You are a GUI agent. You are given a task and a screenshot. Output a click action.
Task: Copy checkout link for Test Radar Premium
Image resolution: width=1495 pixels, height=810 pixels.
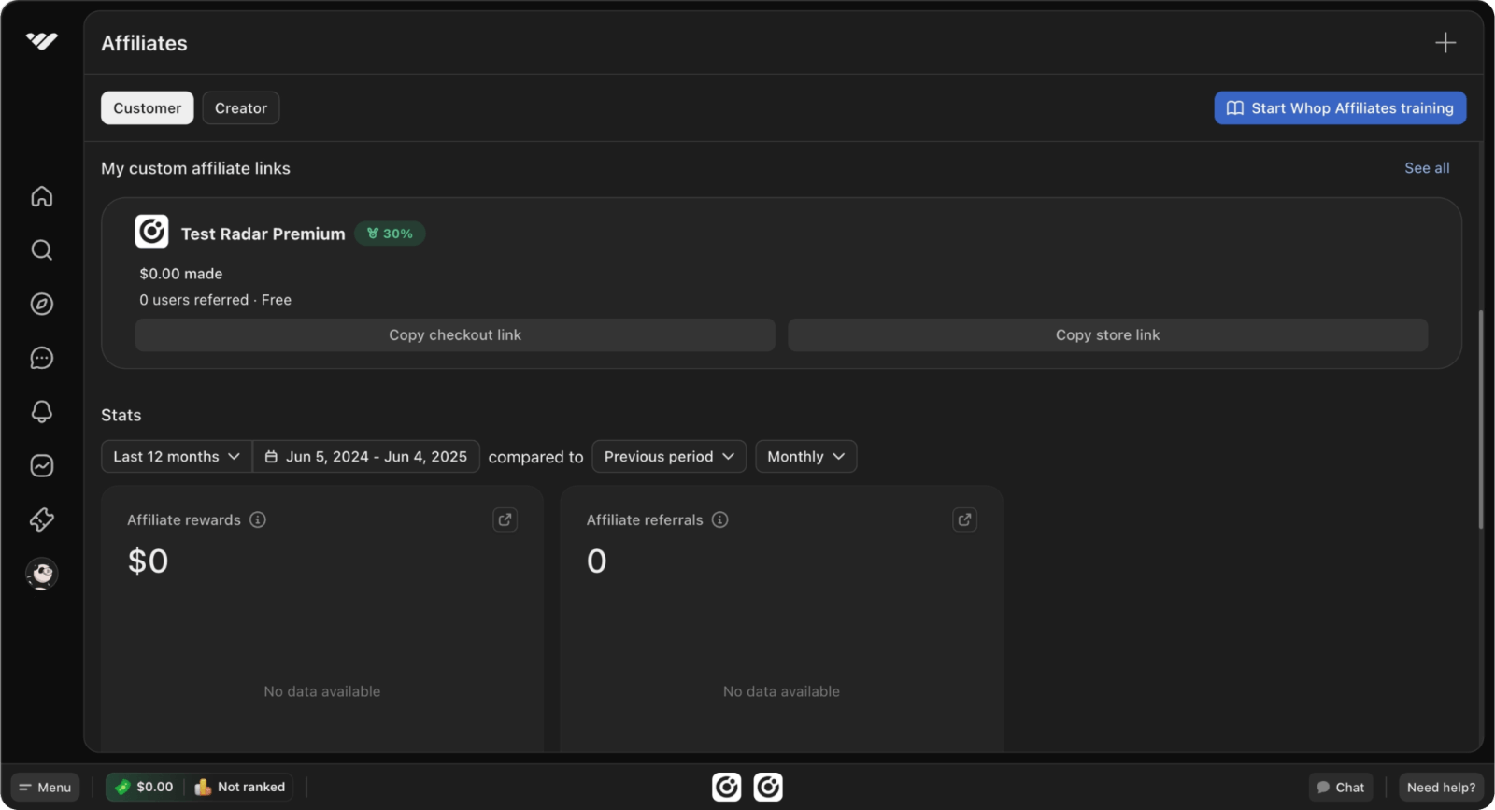(x=455, y=335)
